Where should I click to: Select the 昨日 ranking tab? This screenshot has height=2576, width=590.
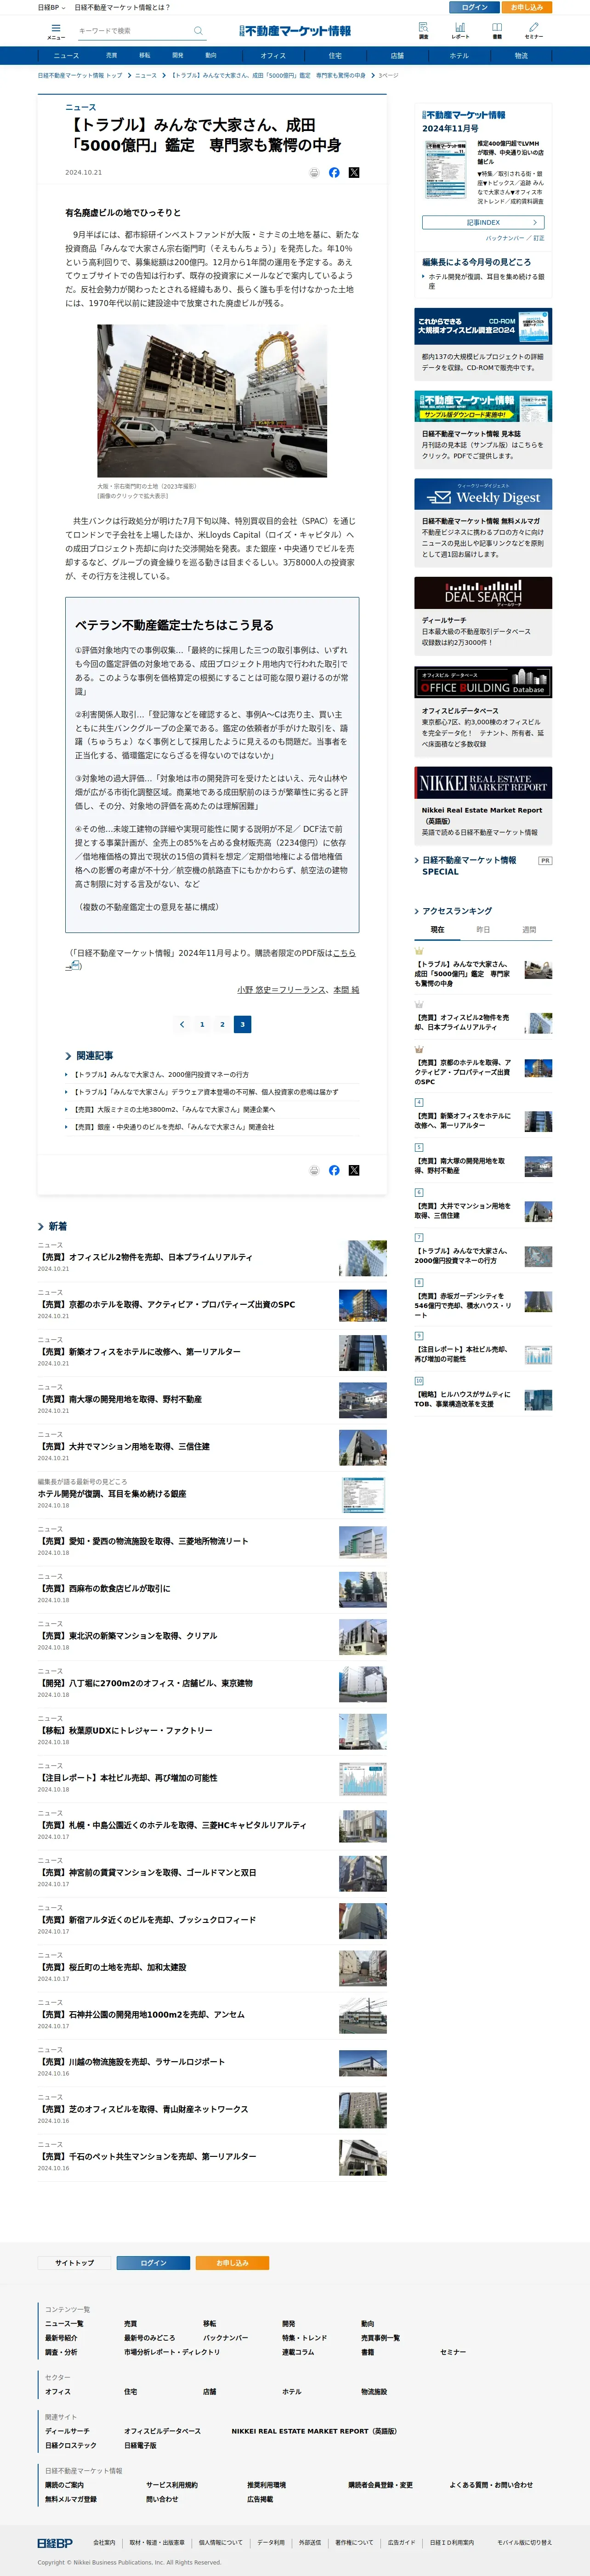tap(483, 930)
